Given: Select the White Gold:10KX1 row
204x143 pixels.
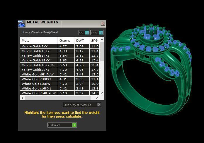Looking at the screenshot, I should tap(60, 79).
